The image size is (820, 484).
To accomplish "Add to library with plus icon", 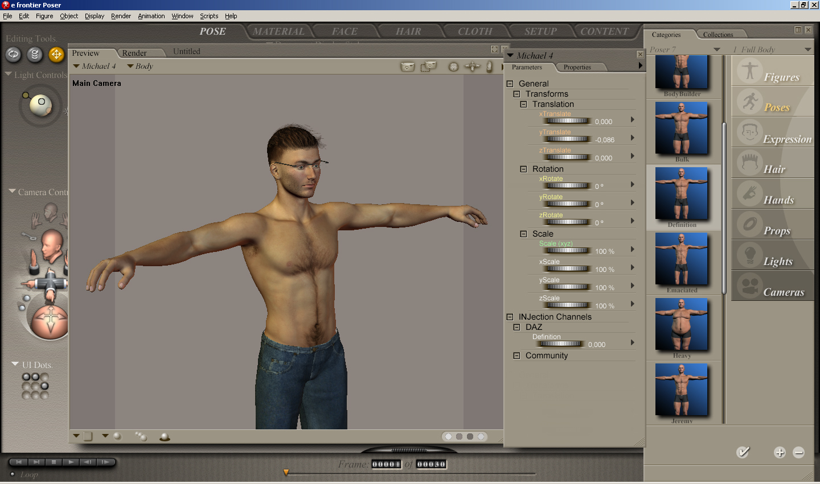I will coord(780,453).
